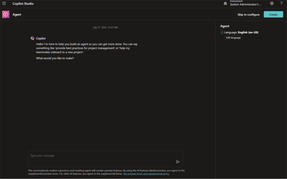Click the green language checkmark icon
Image resolution: width=287 pixels, height=179 pixels.
pos(222,32)
